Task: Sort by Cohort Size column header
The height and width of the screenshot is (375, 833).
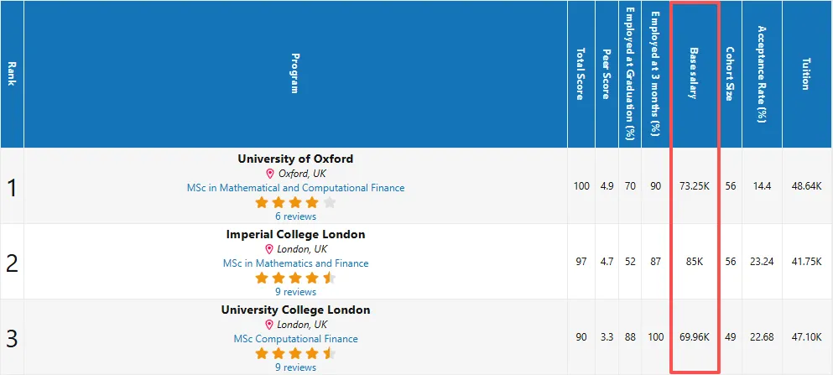Action: [x=730, y=74]
